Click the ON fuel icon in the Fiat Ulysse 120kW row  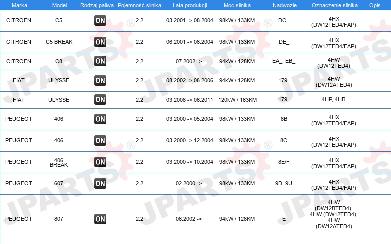pyautogui.click(x=100, y=100)
